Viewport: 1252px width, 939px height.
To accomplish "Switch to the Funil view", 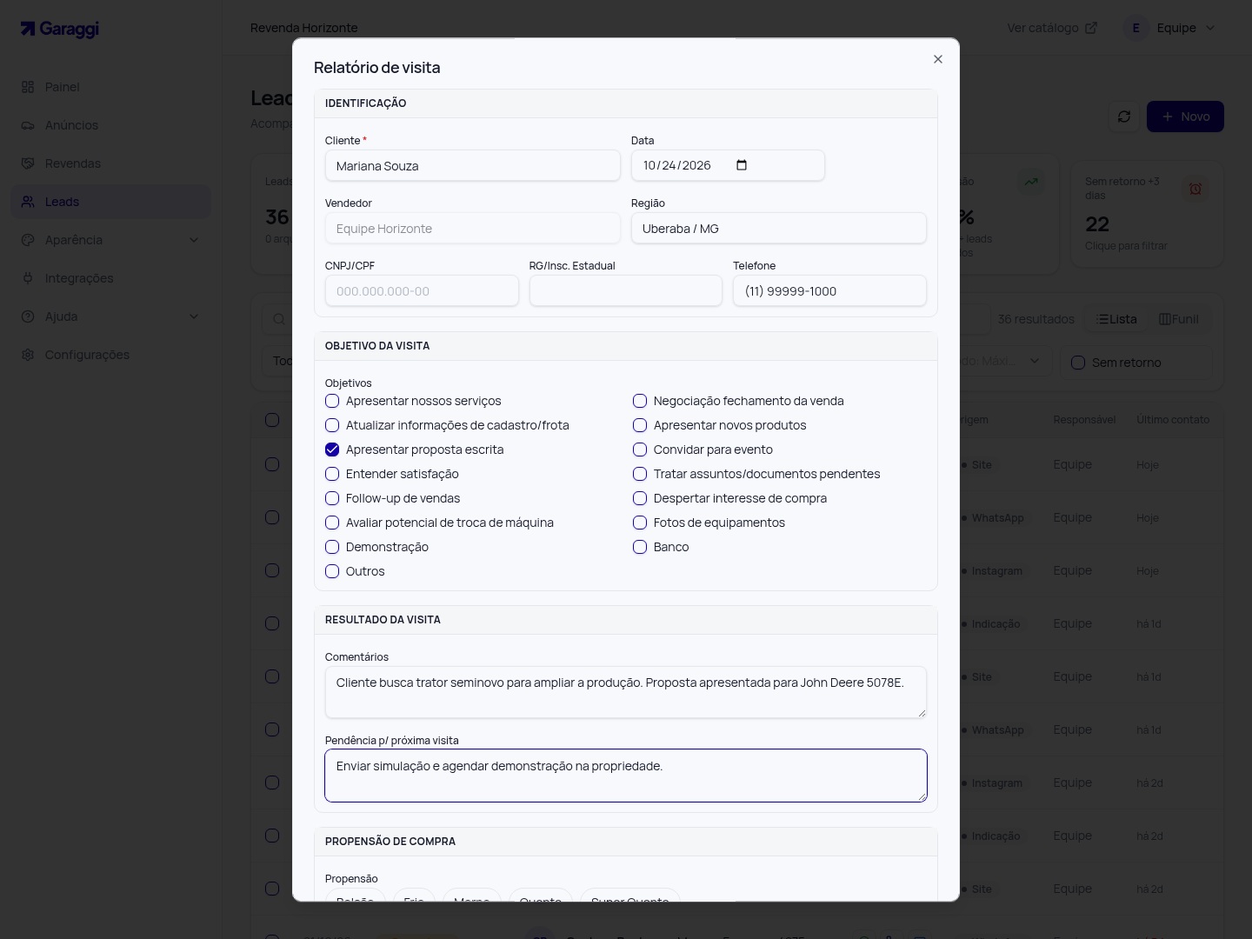I will click(1179, 319).
